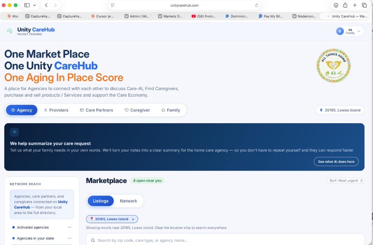Click the NETWORK REACH heading
373x245 pixels.
25,184
